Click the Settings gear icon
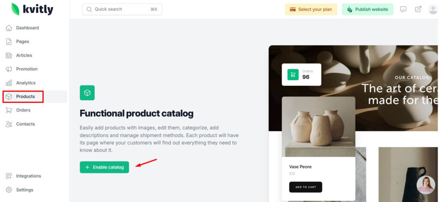 [9, 190]
